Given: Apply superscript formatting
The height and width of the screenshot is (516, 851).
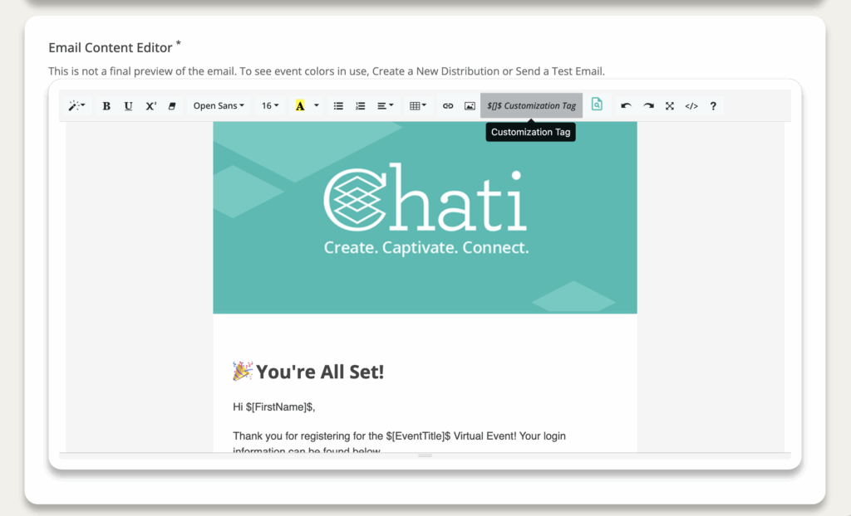Looking at the screenshot, I should coord(150,106).
